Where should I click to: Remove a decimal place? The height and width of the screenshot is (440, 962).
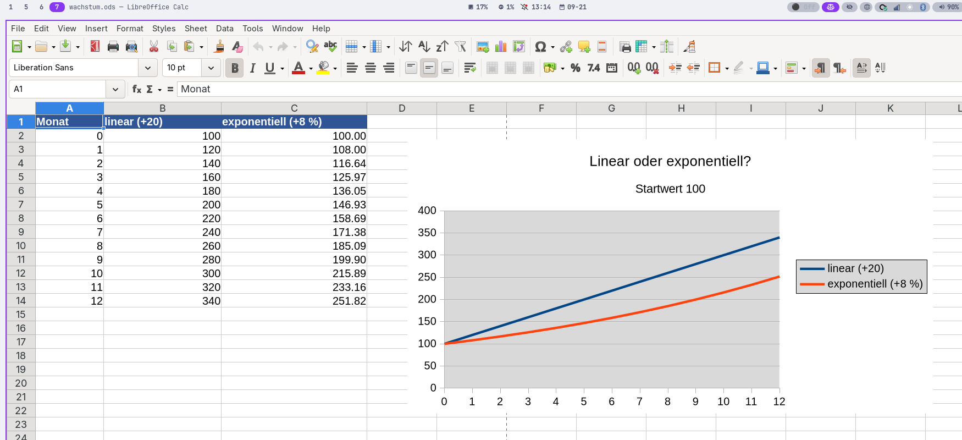pyautogui.click(x=652, y=68)
